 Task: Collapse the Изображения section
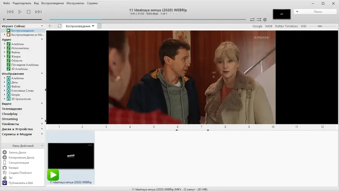pos(42,73)
